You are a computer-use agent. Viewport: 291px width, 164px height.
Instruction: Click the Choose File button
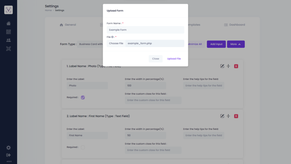[x=116, y=43]
